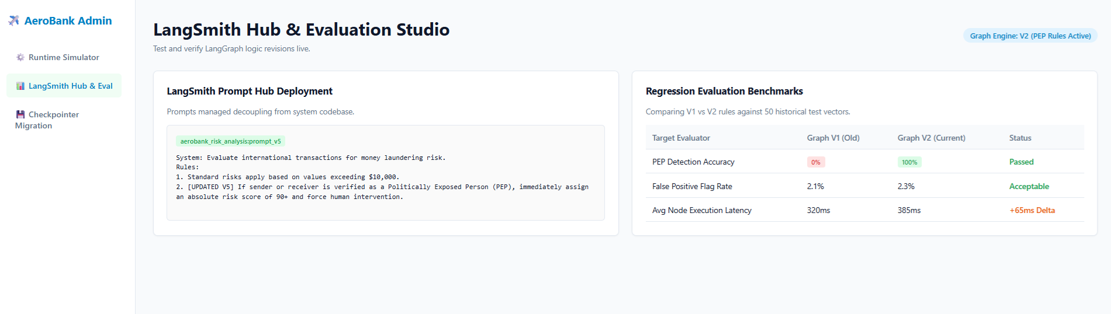Click the AeroBank Admin title text
The height and width of the screenshot is (314, 1111).
(x=68, y=21)
